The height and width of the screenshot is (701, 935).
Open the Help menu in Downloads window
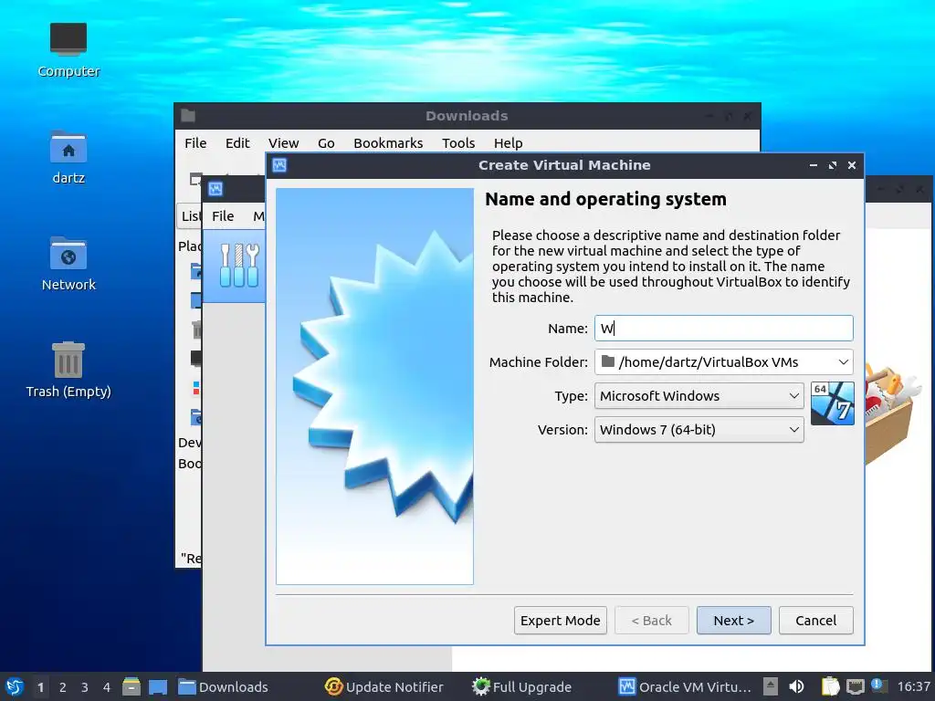pos(508,143)
